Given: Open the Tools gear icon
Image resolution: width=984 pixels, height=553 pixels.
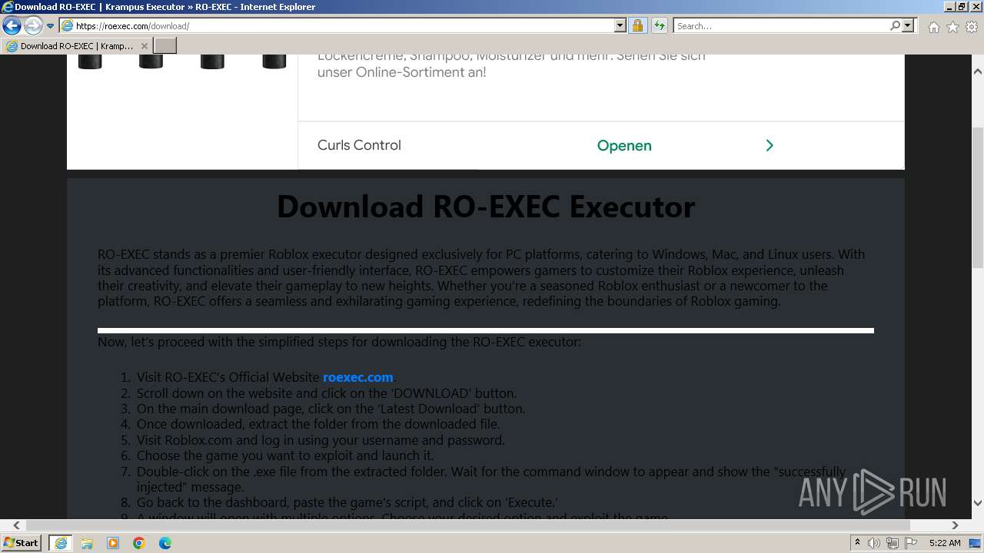Looking at the screenshot, I should (x=972, y=26).
